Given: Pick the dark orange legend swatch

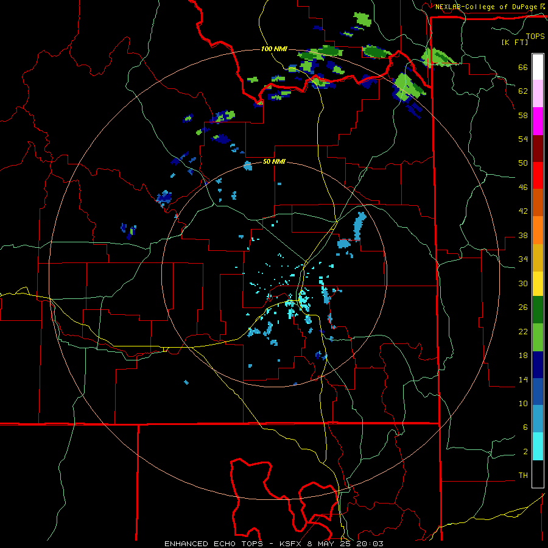Looking at the screenshot, I should pos(538,202).
